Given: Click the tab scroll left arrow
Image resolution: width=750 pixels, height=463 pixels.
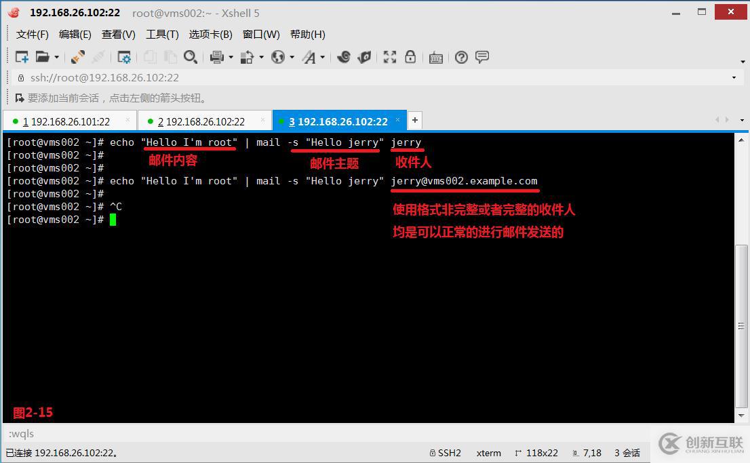Looking at the screenshot, I should coord(717,119).
